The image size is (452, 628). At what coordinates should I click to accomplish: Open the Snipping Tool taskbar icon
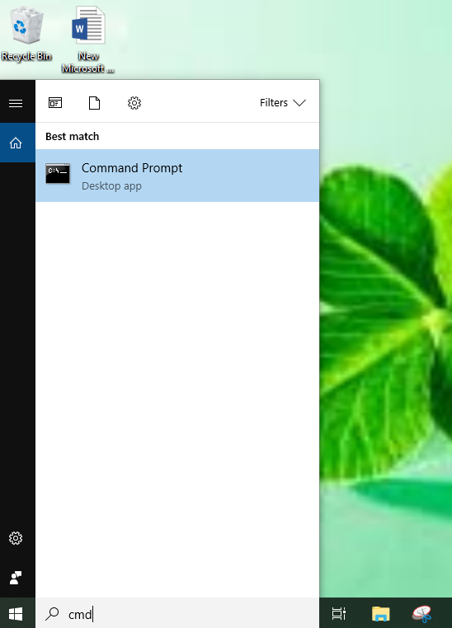(x=421, y=613)
